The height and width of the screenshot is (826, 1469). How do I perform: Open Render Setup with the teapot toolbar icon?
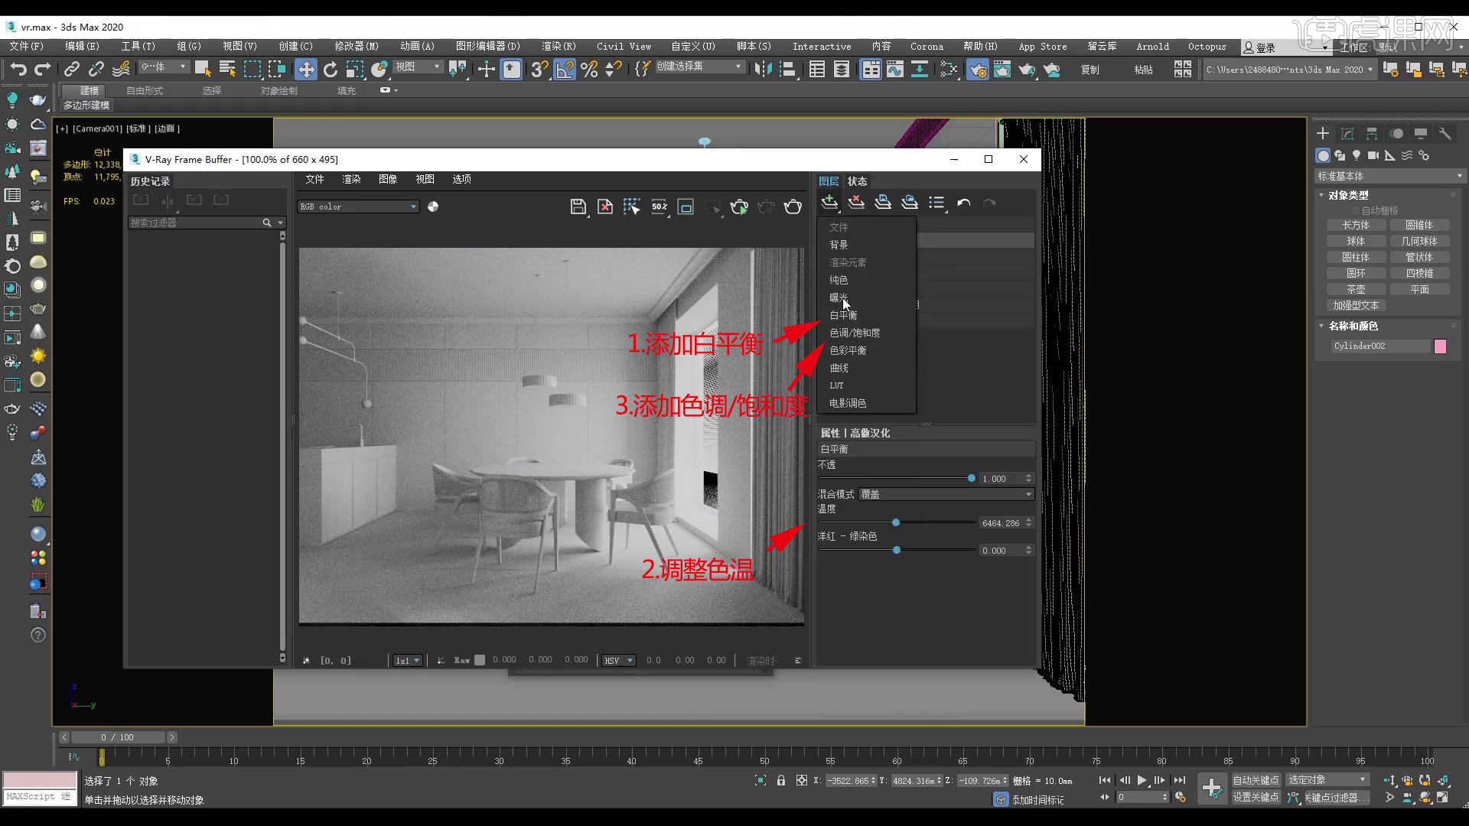pyautogui.click(x=977, y=70)
